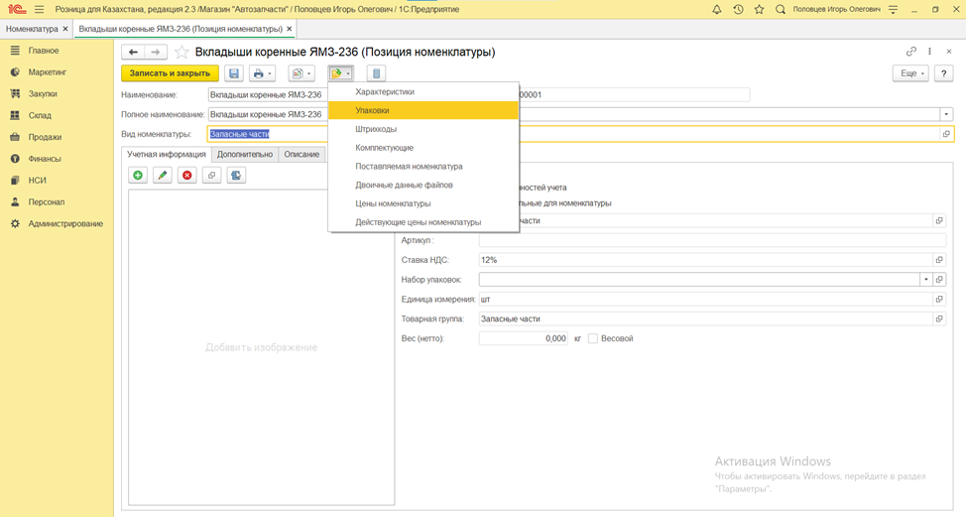Screen dimensions: 966x517
Task: Go forward with right arrow button
Action: tap(156, 53)
